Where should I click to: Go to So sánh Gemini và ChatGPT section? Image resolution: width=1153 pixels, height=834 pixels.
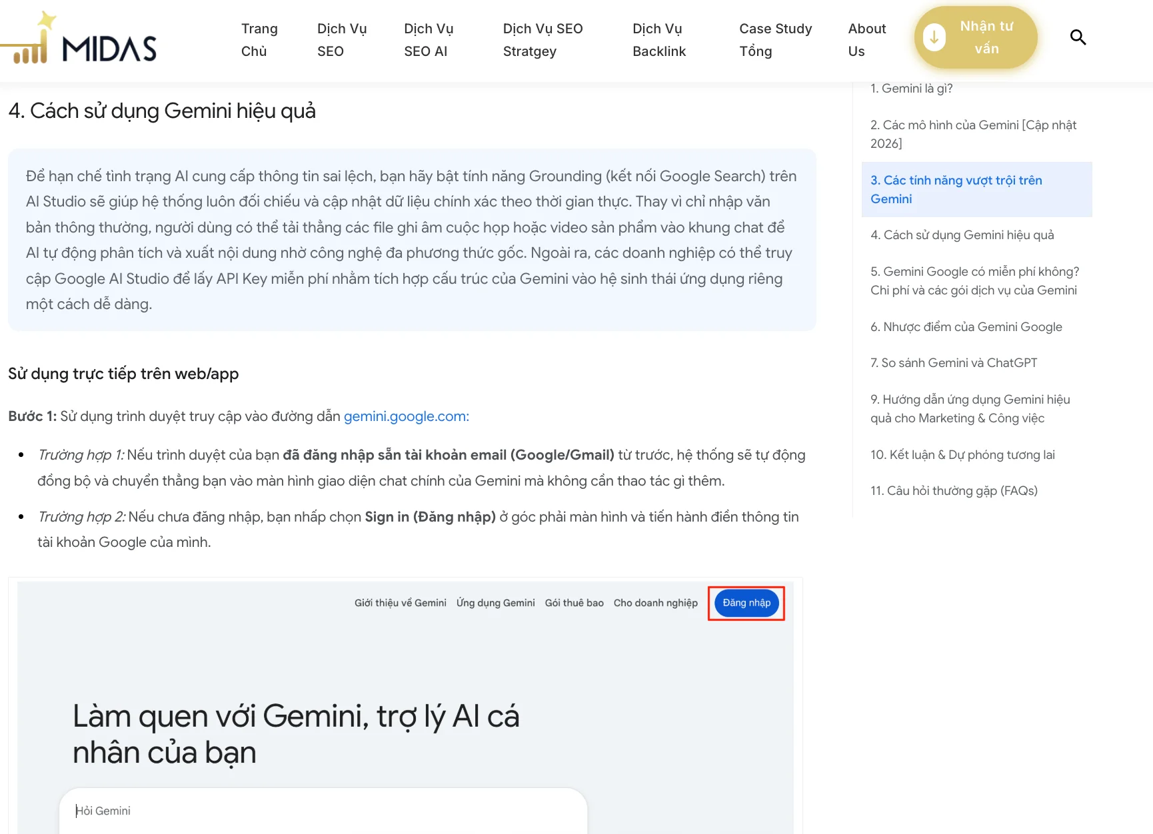tap(954, 363)
